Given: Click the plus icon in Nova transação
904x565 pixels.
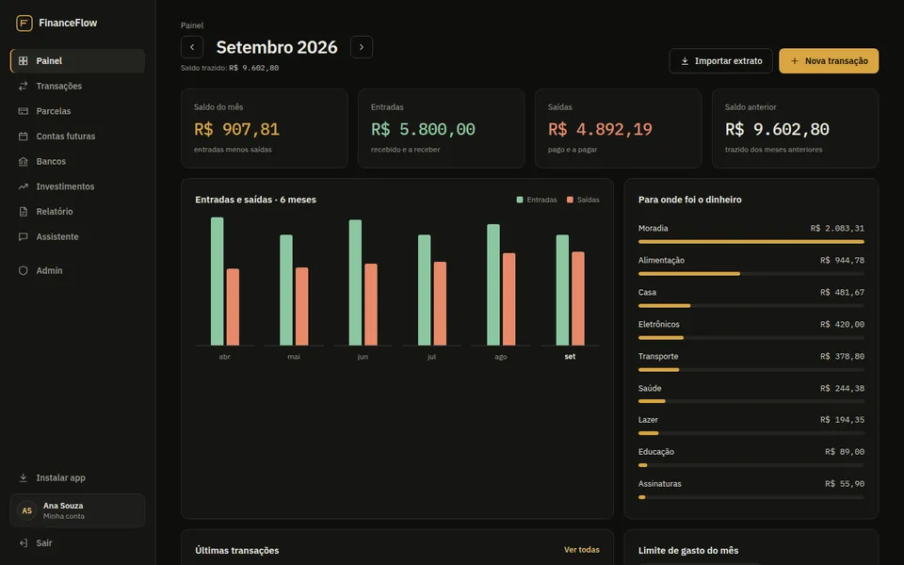Looking at the screenshot, I should 795,61.
